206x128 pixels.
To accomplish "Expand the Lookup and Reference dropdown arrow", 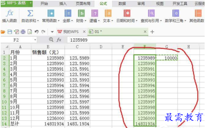I will (161, 21).
